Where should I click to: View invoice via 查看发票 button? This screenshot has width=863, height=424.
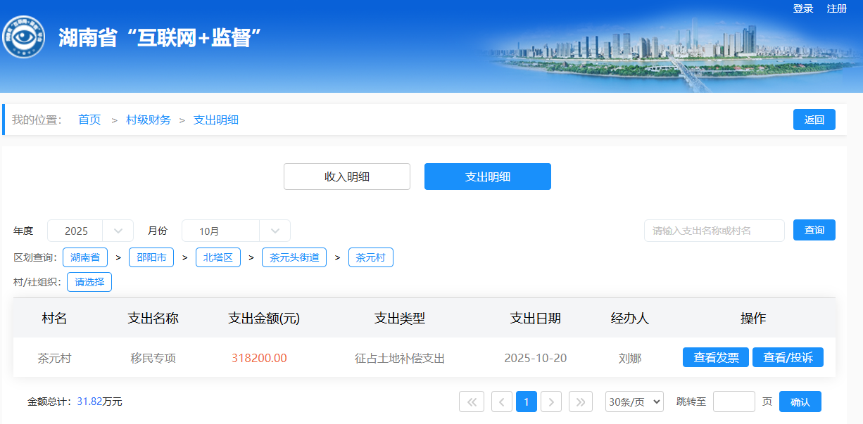[716, 357]
